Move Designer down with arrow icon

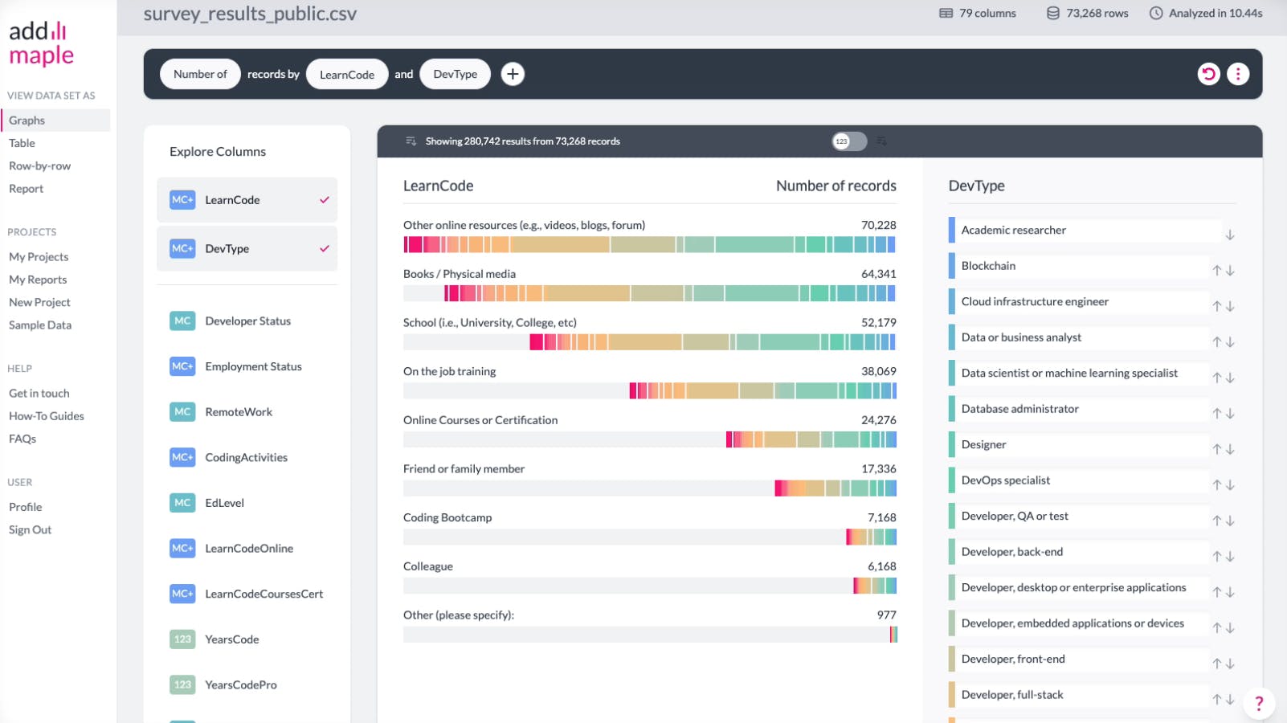click(1230, 450)
